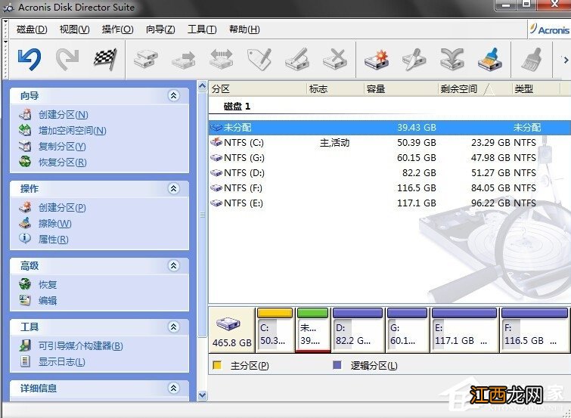
Task: Click icon beside 显示日志(L)
Action: (25, 361)
